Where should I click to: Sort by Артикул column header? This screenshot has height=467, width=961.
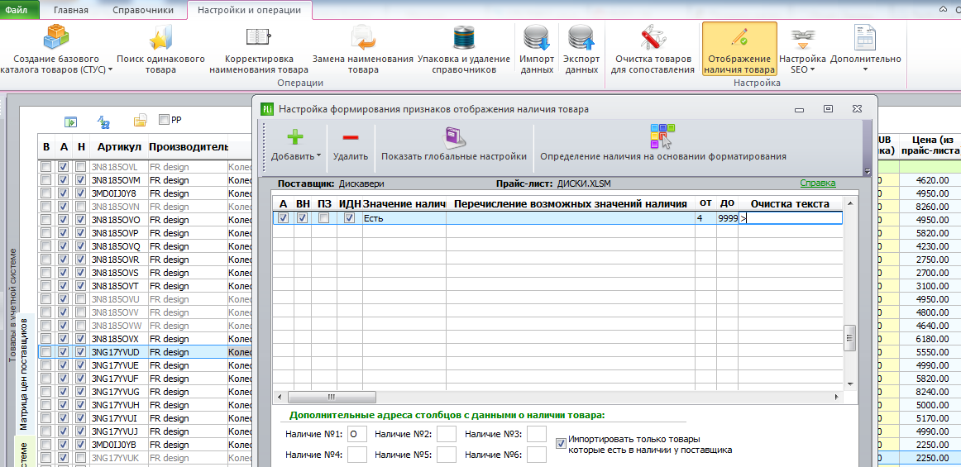[x=119, y=147]
